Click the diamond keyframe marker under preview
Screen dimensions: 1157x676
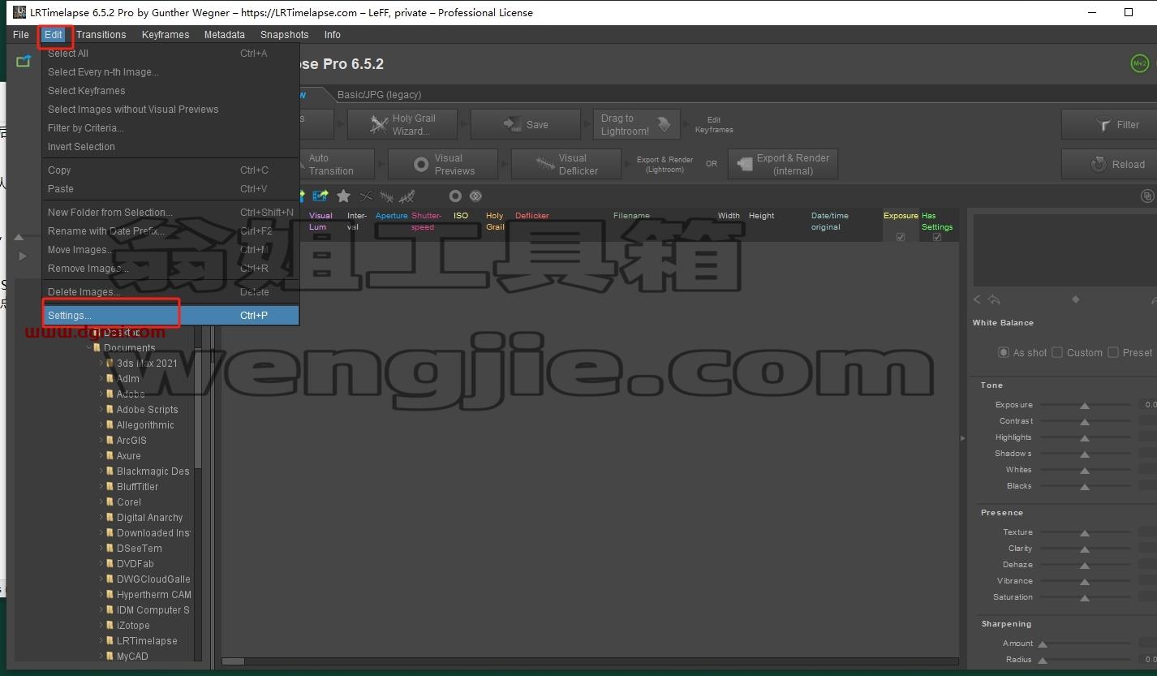coord(1075,299)
